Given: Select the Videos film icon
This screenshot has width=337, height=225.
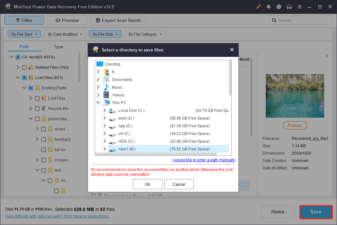Looking at the screenshot, I should (106, 95).
